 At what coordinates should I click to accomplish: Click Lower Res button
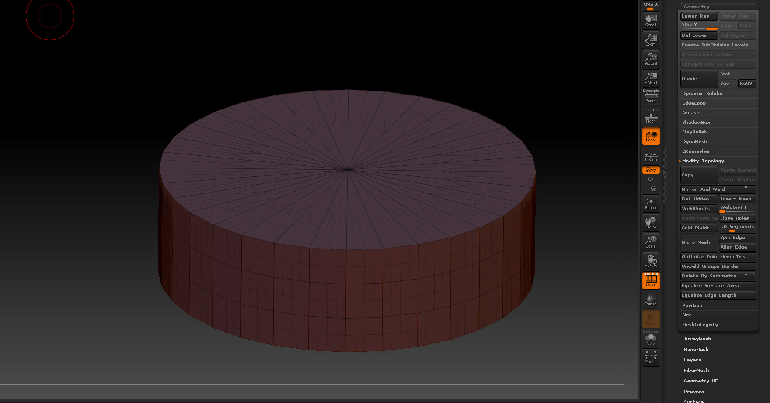coord(699,16)
